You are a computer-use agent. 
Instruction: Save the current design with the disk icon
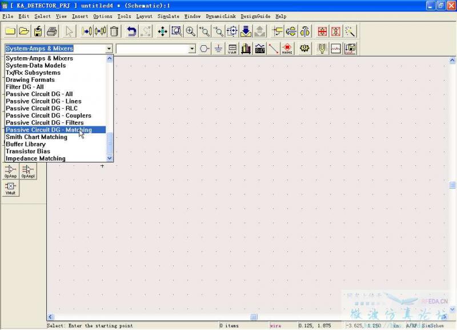tap(38, 31)
